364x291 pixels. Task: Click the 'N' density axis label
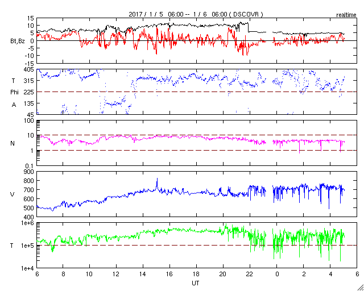[x=13, y=143]
